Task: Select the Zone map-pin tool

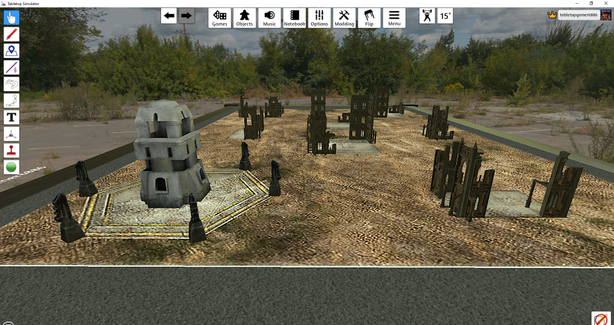Action: click(x=12, y=51)
